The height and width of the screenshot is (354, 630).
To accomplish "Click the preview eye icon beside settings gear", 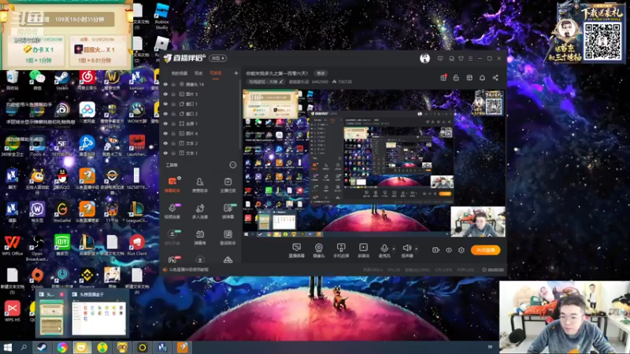I will point(449,250).
